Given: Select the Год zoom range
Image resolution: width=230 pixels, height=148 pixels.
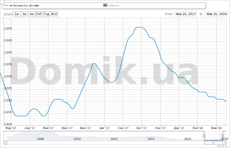Looking at the screenshot, I should (46, 14).
